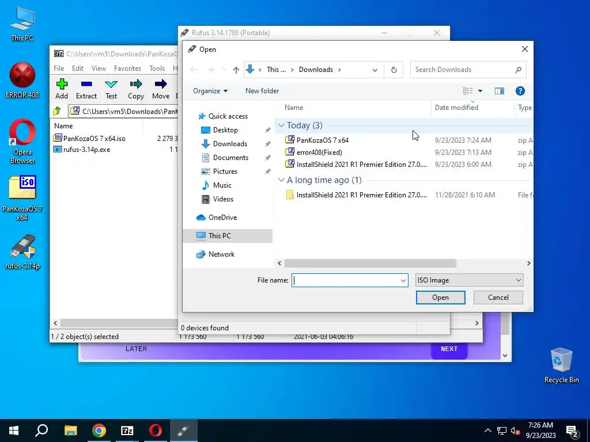Select PanKozaOS 7 x64 zip file in list

(323, 140)
